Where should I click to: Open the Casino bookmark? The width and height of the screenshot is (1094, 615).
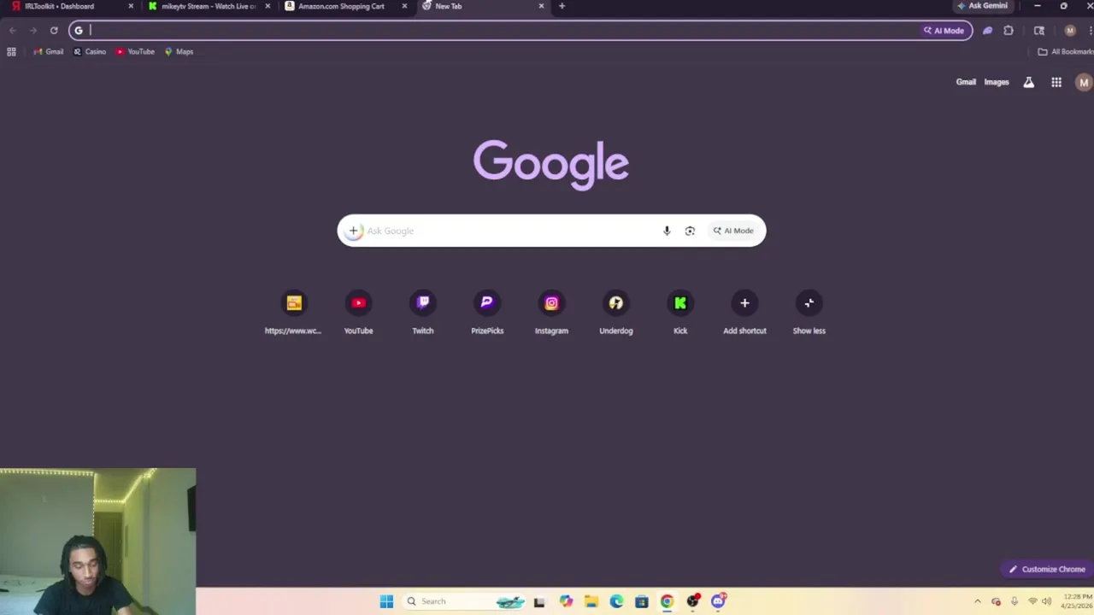click(x=90, y=52)
